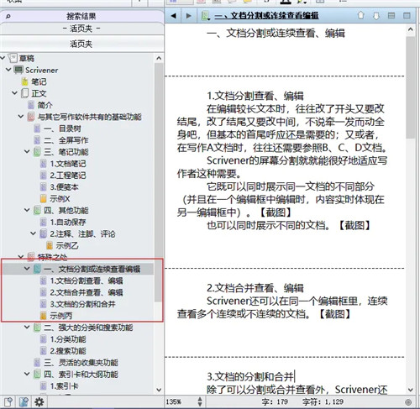Select 1.文档分割查看、编辑 in the binder
Screen dimensions: 420x409
click(87, 281)
